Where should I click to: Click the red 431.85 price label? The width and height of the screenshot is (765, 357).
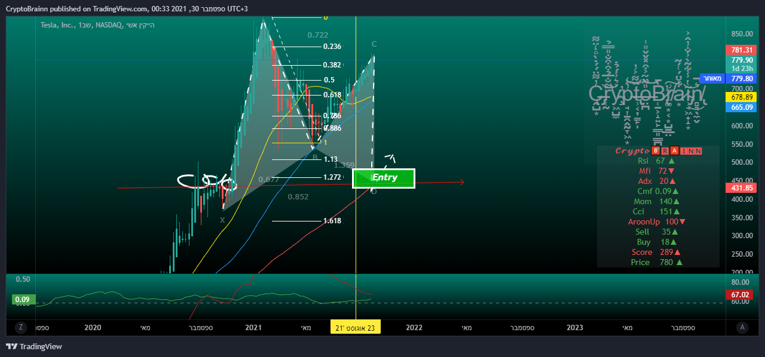point(741,188)
